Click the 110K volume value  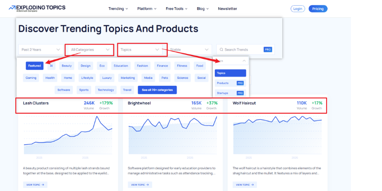click(x=302, y=103)
